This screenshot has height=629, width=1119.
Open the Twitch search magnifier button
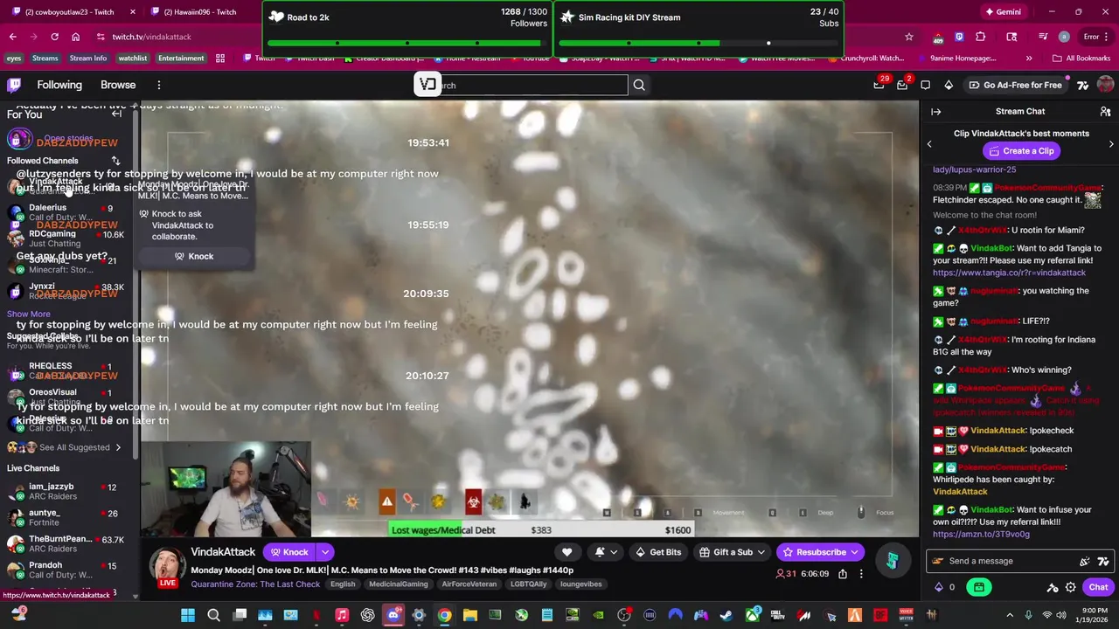pos(639,85)
